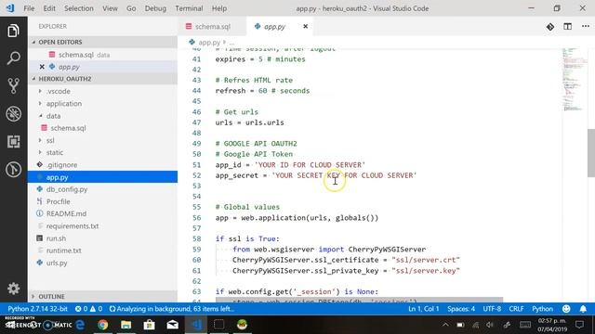
Task: Open notifications bell in status bar
Action: 583,309
